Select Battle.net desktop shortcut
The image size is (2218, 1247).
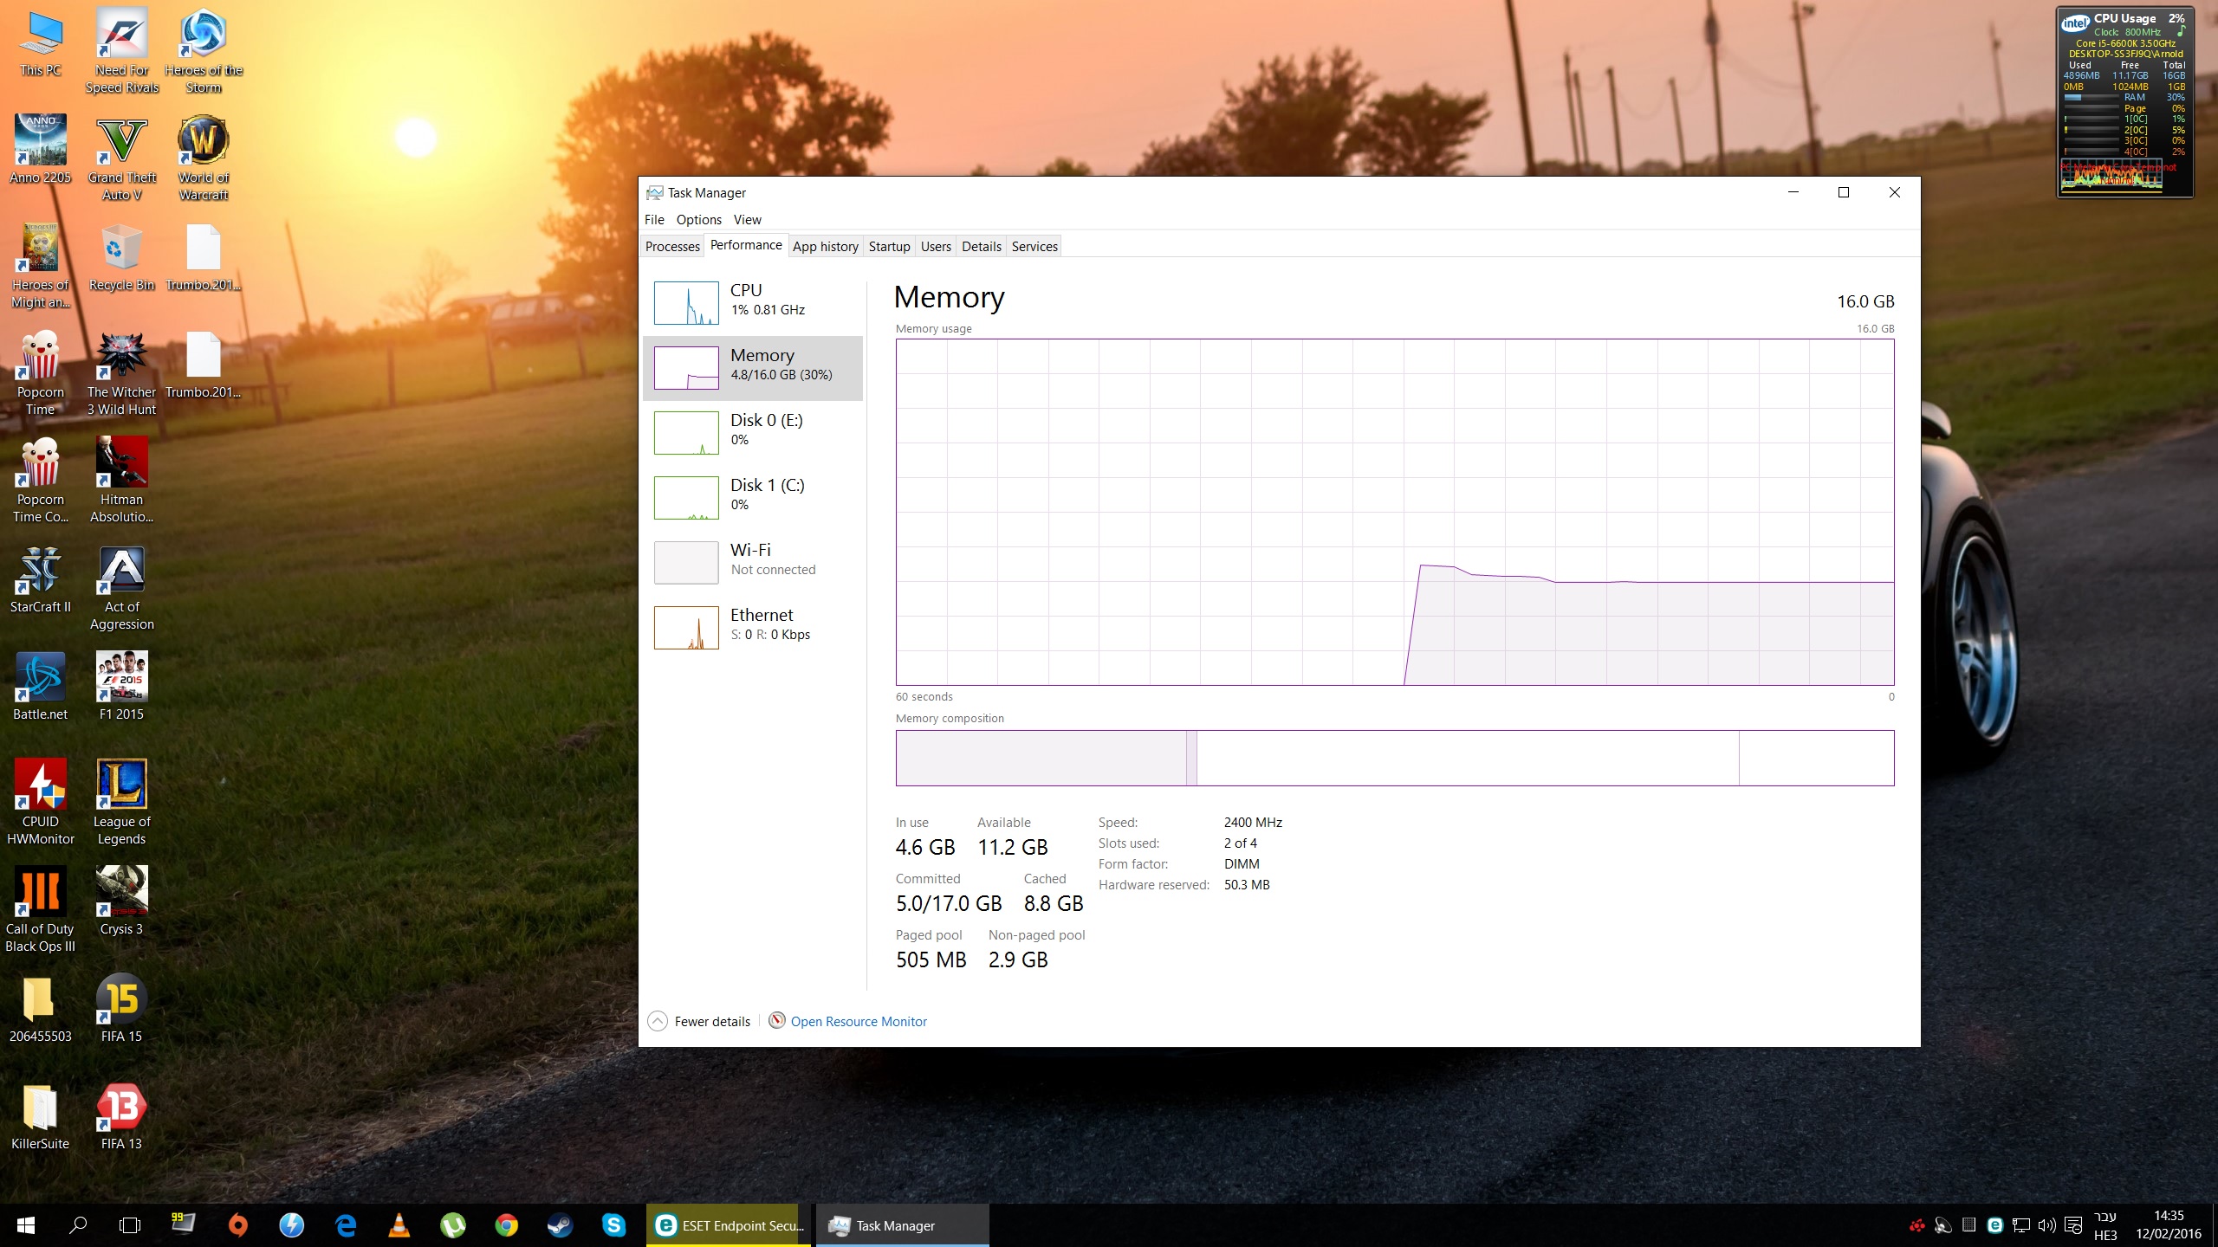[x=41, y=688]
